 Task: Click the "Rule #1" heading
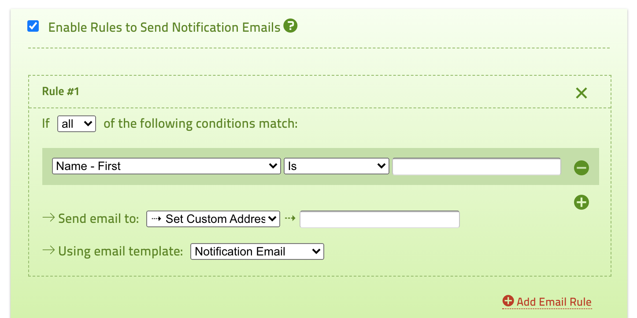pyautogui.click(x=61, y=91)
